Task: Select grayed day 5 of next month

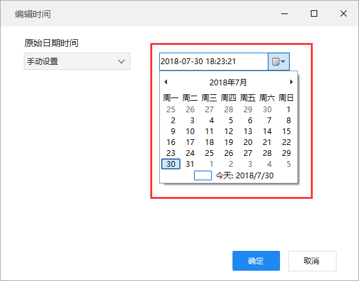Action: point(288,164)
